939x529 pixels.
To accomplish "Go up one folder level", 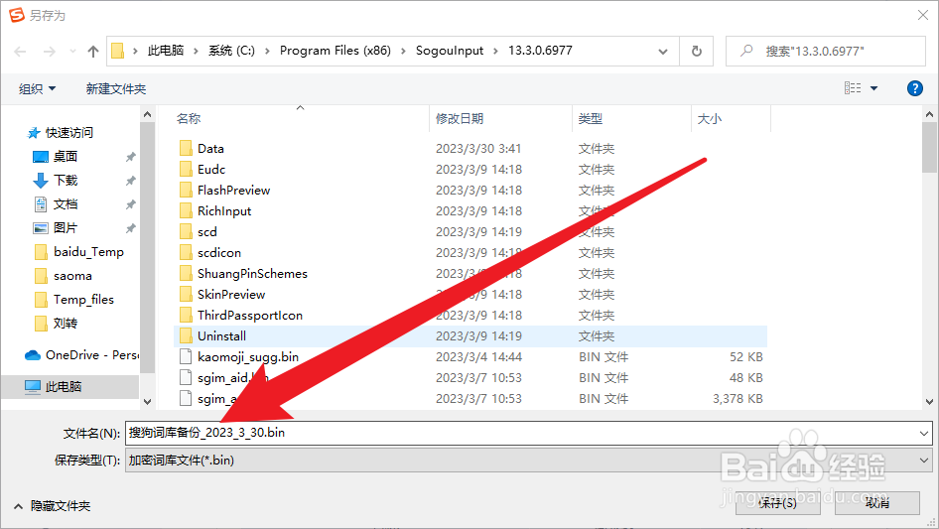I will pos(93,52).
